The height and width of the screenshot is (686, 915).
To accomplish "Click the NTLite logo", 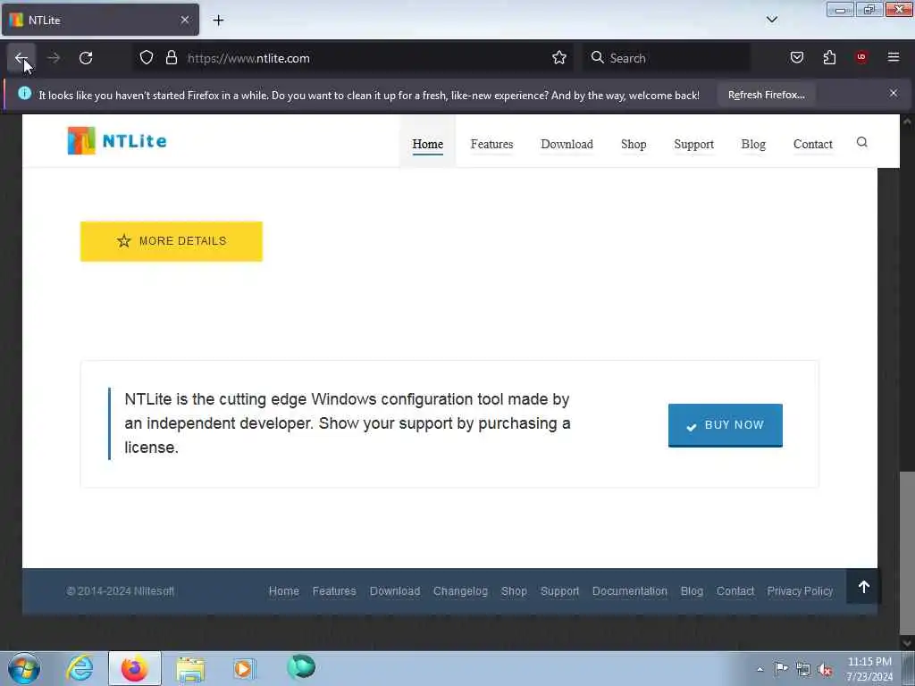I will (117, 140).
